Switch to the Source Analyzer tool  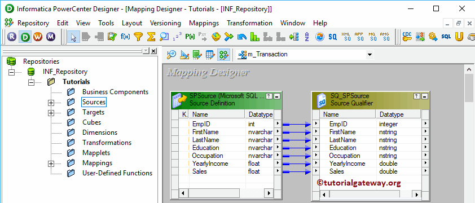click(x=171, y=55)
